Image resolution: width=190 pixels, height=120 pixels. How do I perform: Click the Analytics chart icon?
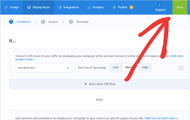[x=89, y=7]
